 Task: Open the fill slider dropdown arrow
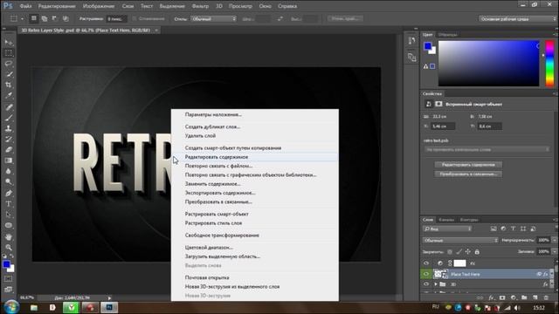click(554, 251)
